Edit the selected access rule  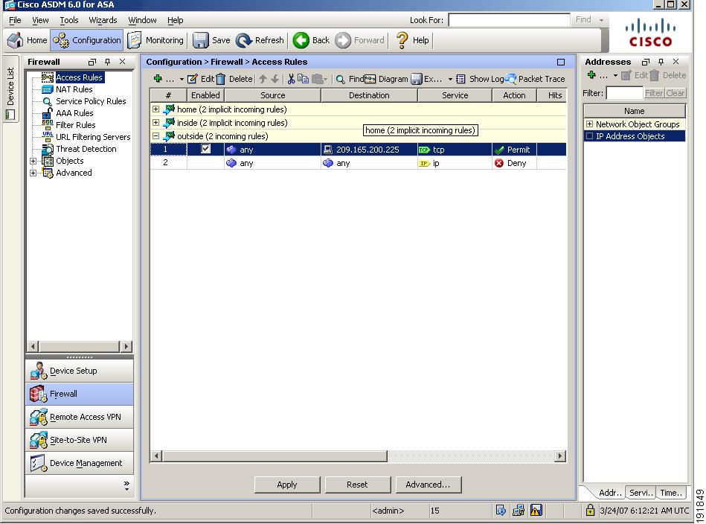pos(201,79)
